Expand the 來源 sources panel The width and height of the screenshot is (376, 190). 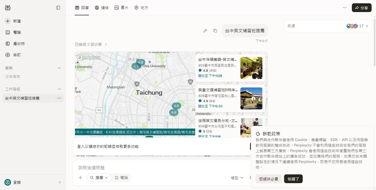328,26
